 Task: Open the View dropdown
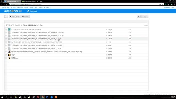pos(145,16)
